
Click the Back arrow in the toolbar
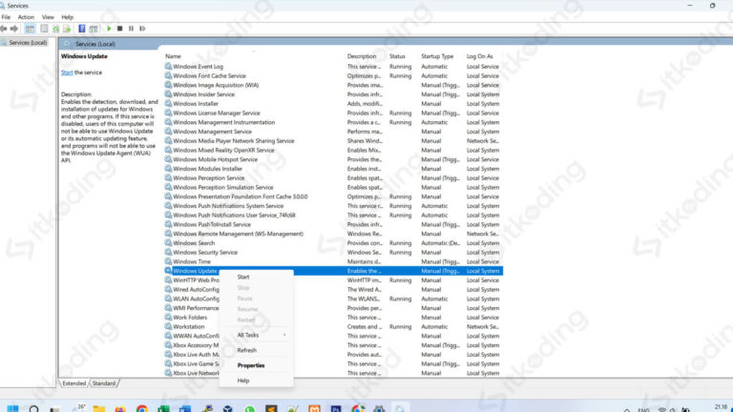4,29
